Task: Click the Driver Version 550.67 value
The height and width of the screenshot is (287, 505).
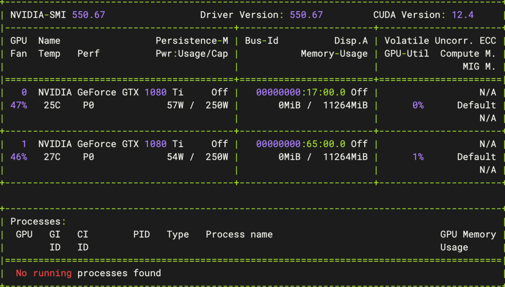Action: tap(306, 15)
